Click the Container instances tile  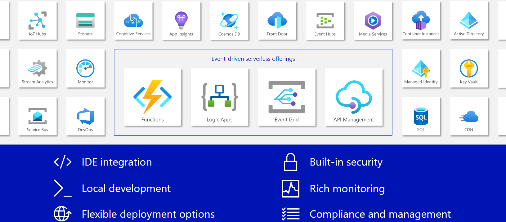421,21
